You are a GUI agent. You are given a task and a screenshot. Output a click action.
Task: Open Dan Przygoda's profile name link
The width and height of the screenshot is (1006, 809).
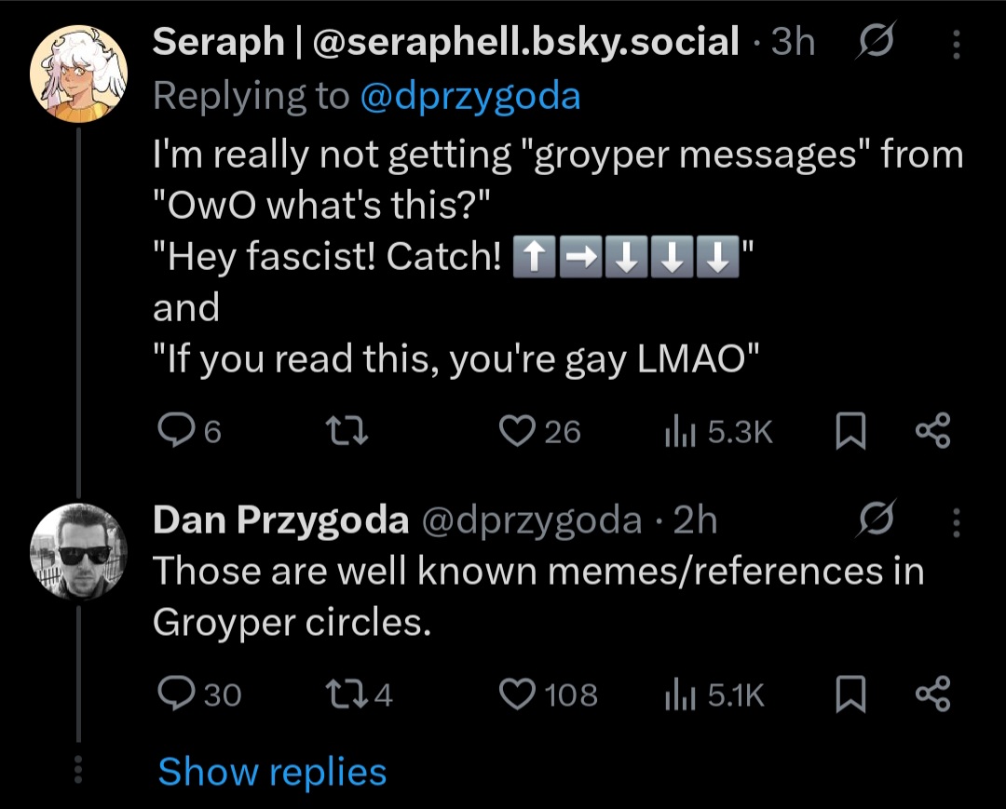coord(280,521)
